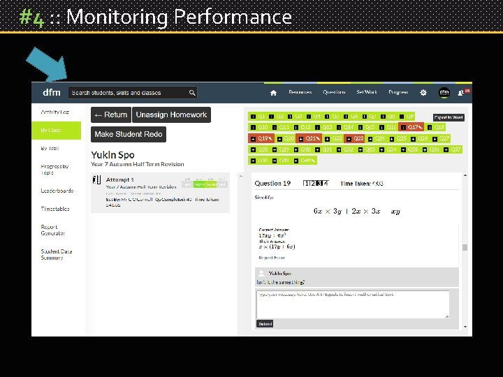Expand question Q40 with its plus icon

point(296,161)
